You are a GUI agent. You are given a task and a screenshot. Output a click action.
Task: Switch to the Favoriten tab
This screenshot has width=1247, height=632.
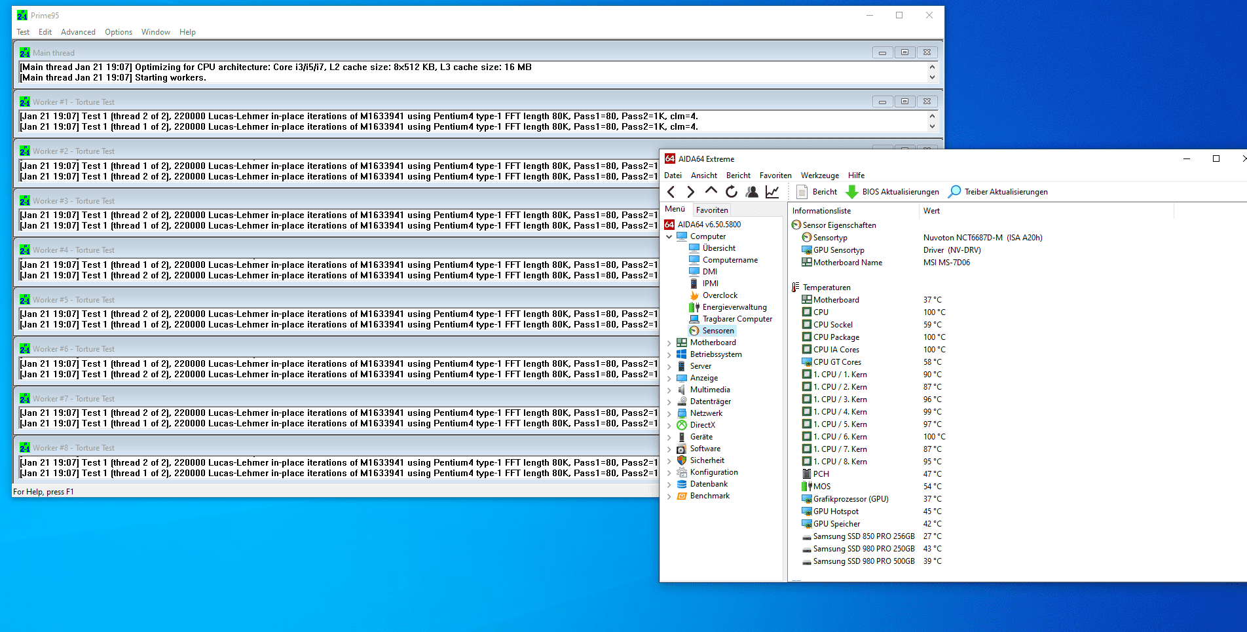pyautogui.click(x=711, y=210)
